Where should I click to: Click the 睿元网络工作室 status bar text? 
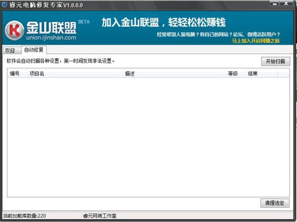[x=100, y=216]
